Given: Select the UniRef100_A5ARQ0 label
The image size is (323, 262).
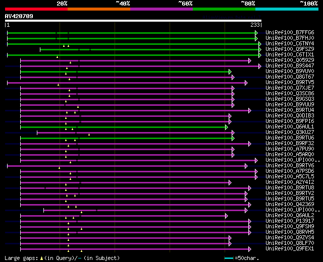Looking at the screenshot, I should coord(290,155).
